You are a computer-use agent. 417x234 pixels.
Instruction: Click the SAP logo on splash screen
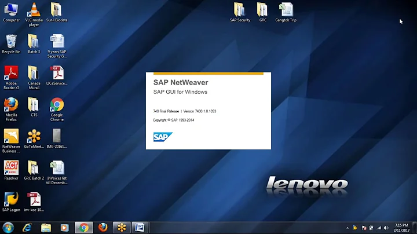click(163, 137)
